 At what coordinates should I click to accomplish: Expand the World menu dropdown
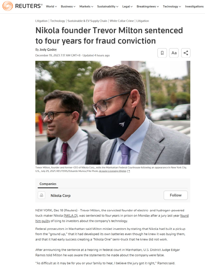tap(51, 7)
